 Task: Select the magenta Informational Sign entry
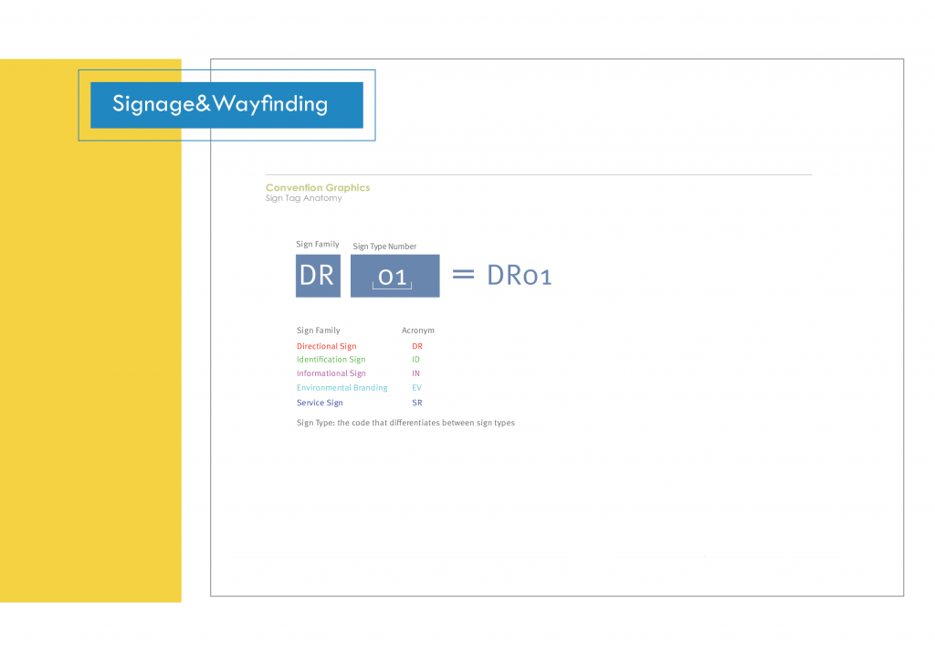pyautogui.click(x=331, y=373)
